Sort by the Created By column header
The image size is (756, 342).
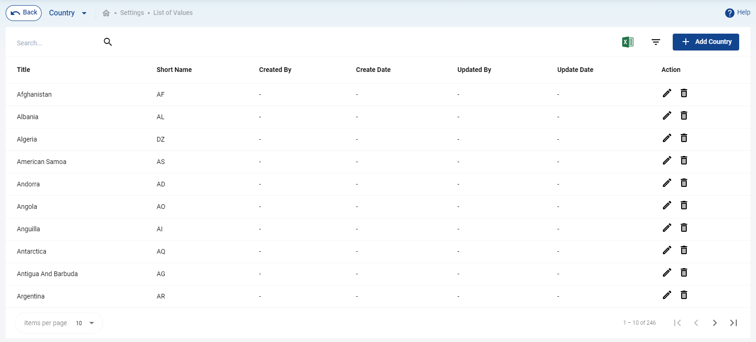point(275,70)
